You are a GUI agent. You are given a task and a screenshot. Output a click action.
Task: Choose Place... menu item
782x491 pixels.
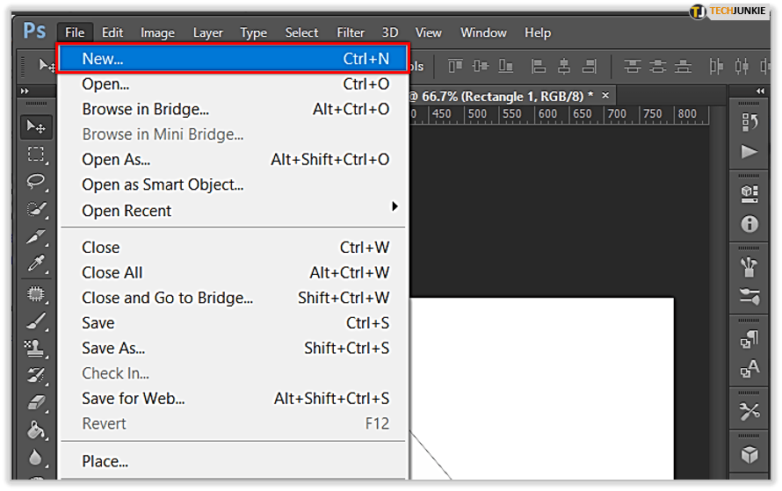[x=233, y=461]
